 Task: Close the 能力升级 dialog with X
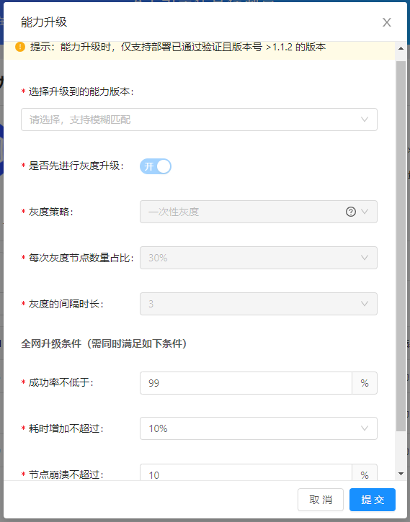tap(387, 22)
